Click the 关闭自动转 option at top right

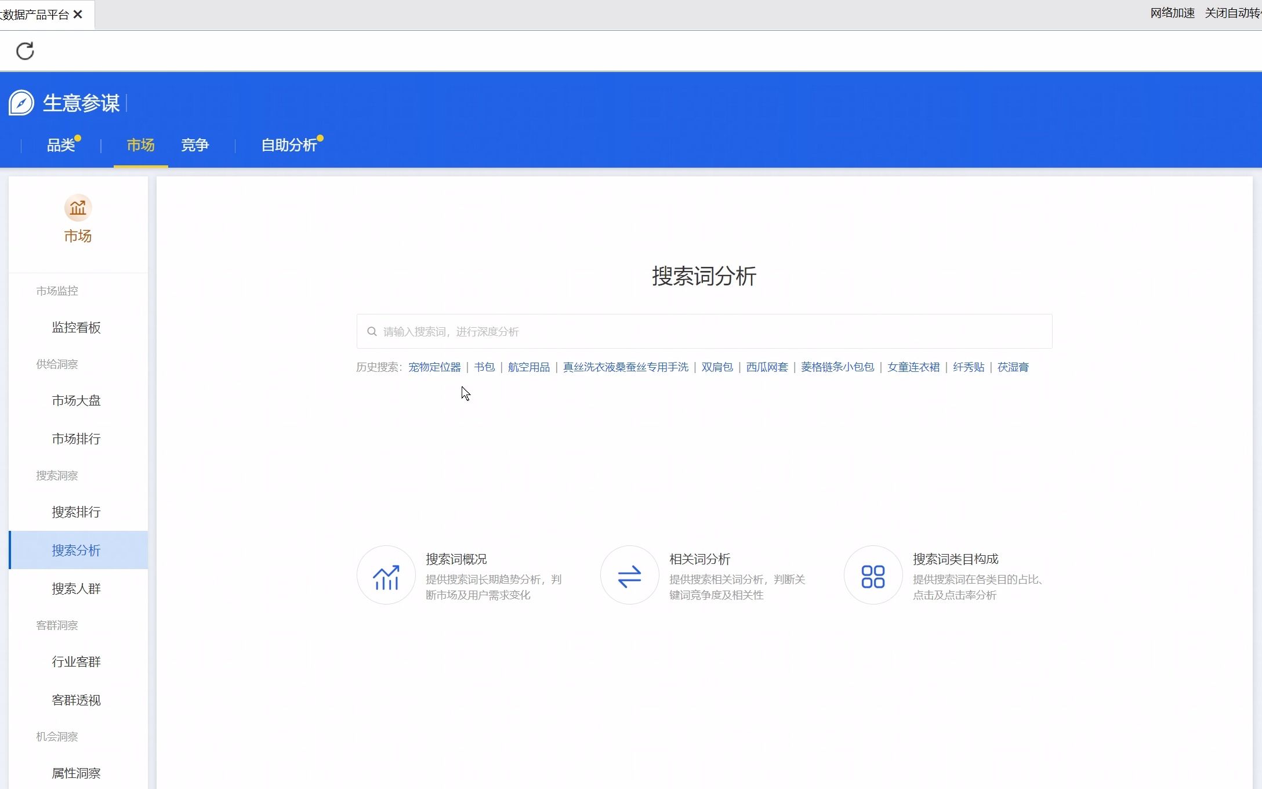1233,13
